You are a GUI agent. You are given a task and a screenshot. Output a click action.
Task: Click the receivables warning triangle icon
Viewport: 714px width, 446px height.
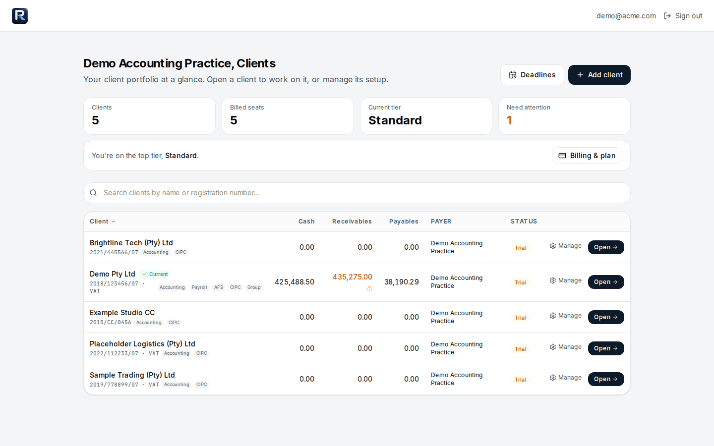(x=369, y=288)
